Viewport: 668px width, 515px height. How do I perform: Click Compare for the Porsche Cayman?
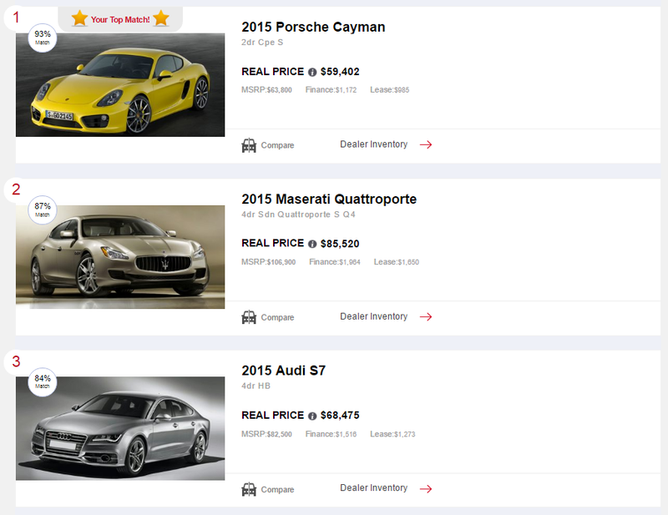[277, 145]
